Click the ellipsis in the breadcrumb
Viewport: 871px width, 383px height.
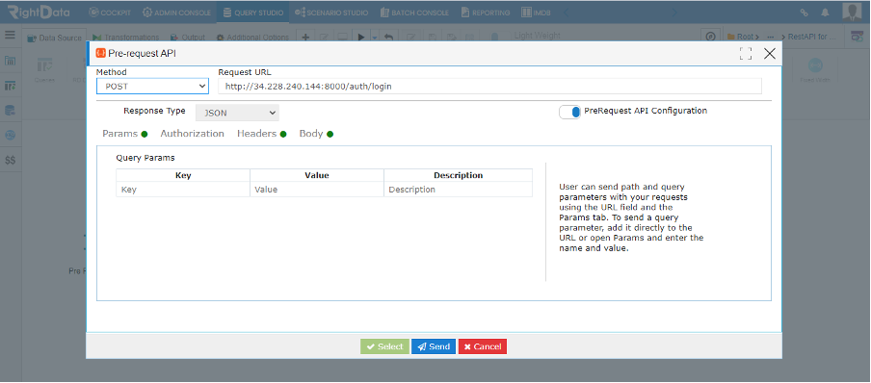coord(771,38)
